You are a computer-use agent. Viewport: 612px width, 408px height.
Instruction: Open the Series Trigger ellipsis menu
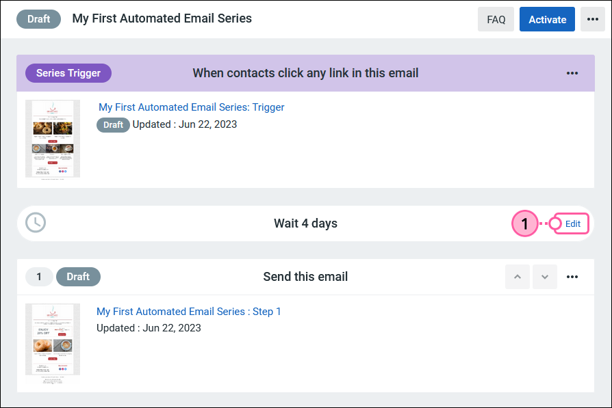pos(572,73)
